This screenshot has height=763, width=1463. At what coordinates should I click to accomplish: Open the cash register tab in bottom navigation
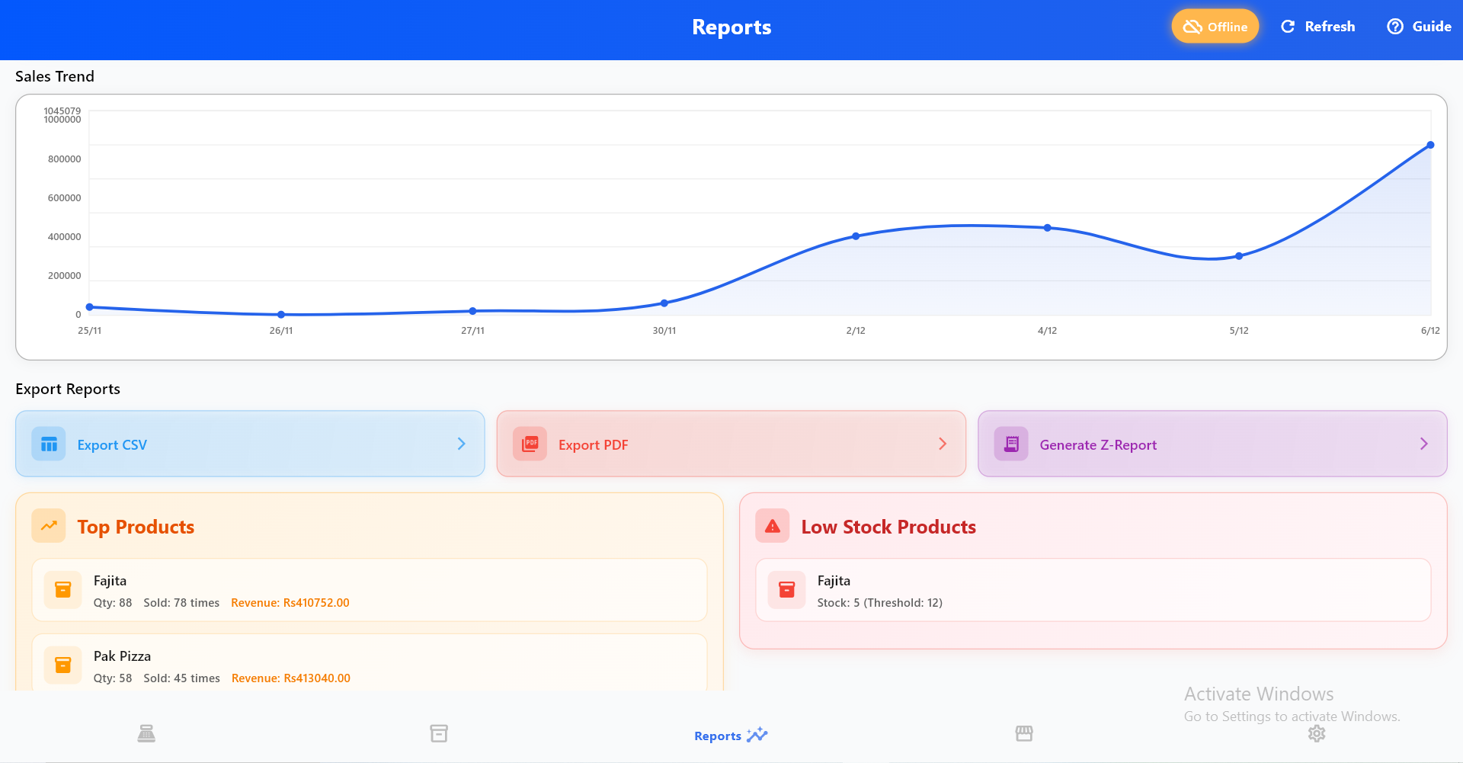(x=146, y=733)
